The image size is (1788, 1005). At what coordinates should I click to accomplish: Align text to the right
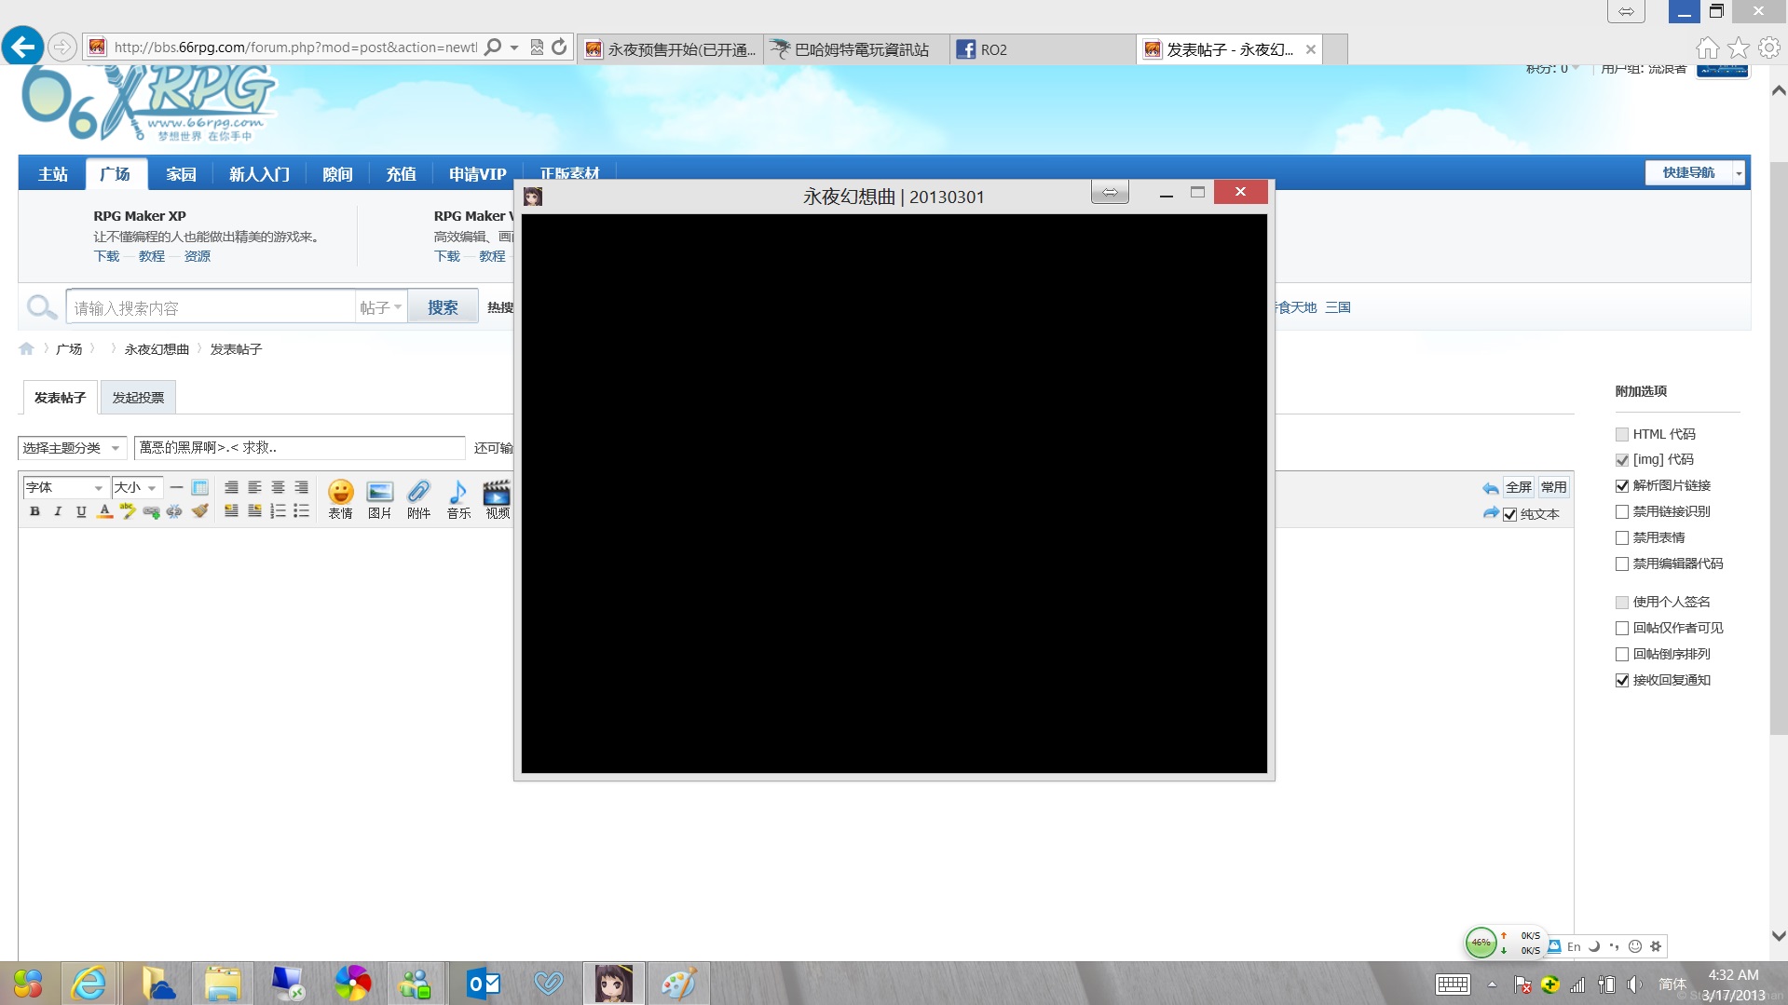[x=301, y=487]
